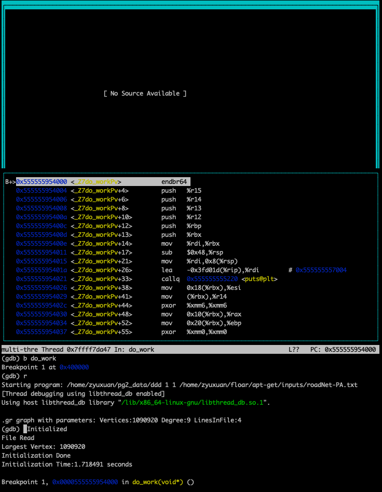Click the sub $0x48,%rsp instruction
382x492 pixels.
192,252
